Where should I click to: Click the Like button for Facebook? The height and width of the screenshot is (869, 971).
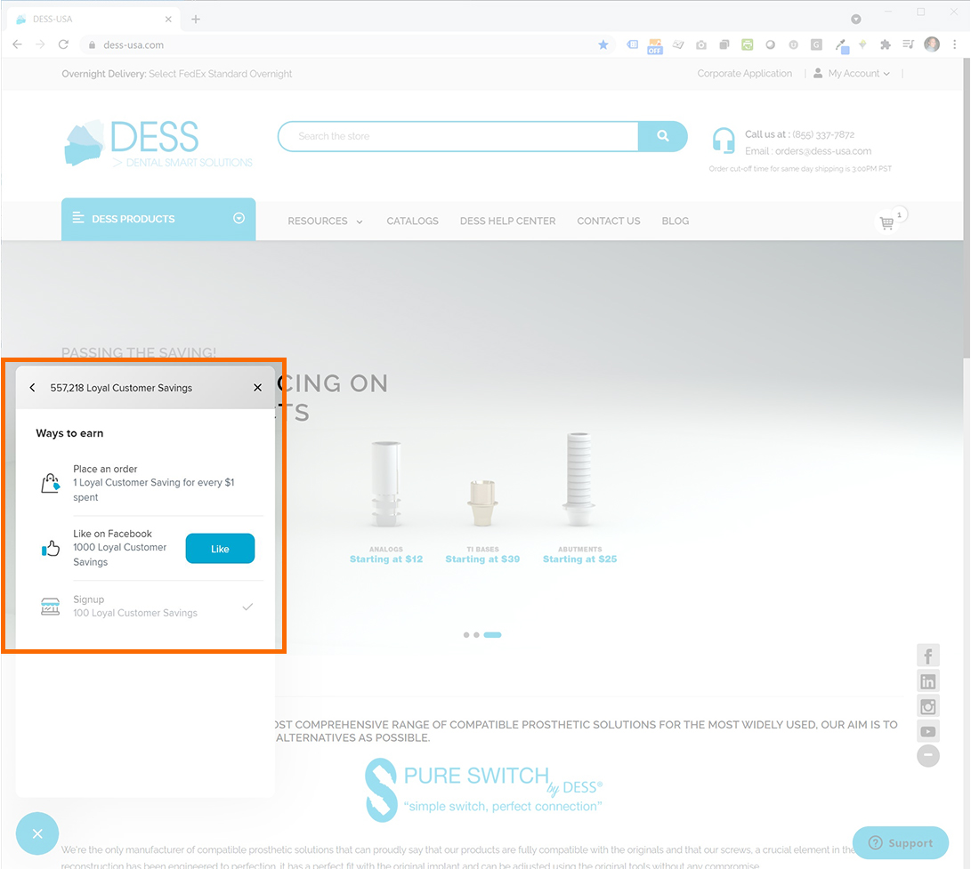220,549
